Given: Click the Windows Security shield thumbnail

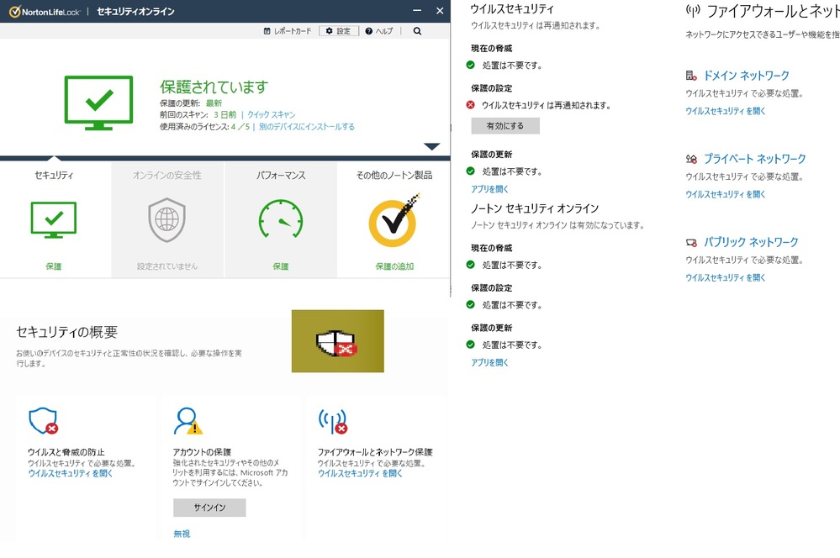Looking at the screenshot, I should click(x=337, y=341).
